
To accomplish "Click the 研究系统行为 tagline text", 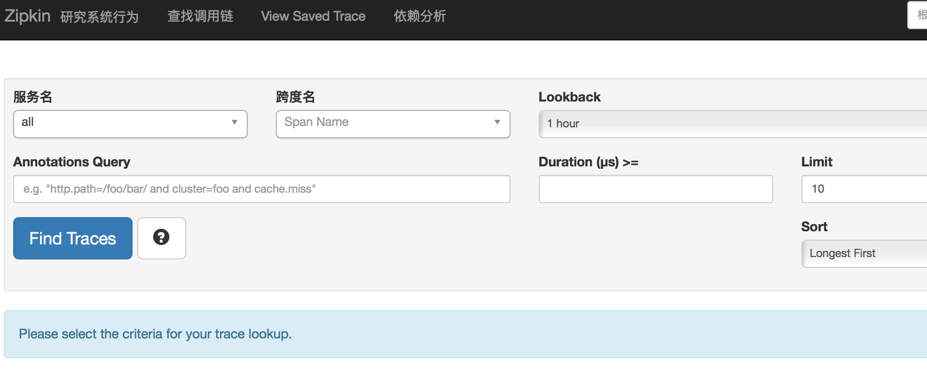I will pos(99,17).
